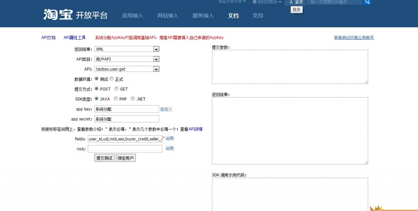
Task: Click the app secret input field
Action: tap(127, 119)
